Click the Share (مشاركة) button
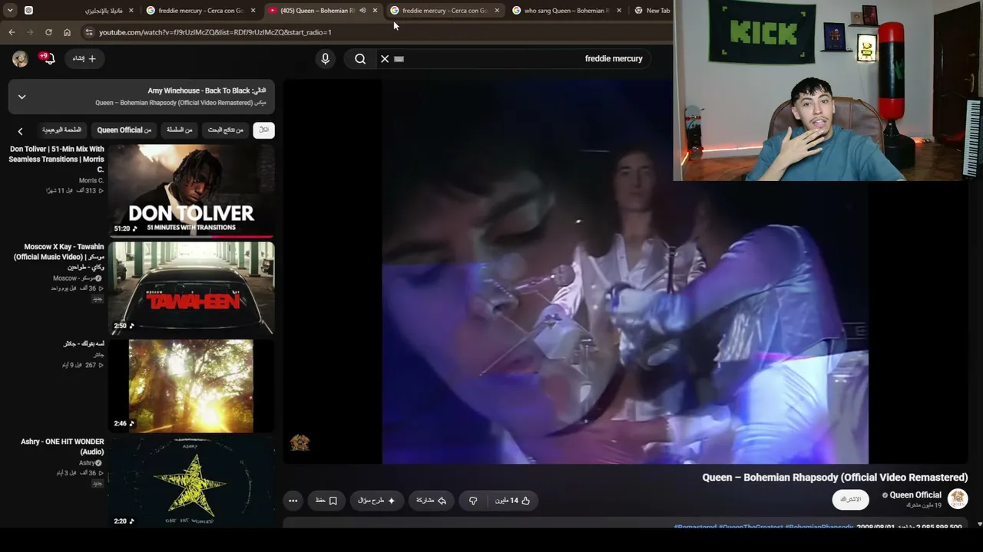983x552 pixels. click(x=431, y=501)
